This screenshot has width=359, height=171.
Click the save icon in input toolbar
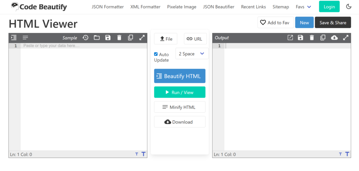pos(108,38)
